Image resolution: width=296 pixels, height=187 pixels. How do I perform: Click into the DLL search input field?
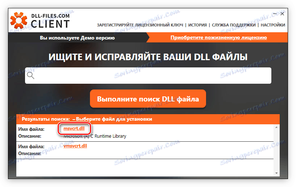click(x=148, y=76)
